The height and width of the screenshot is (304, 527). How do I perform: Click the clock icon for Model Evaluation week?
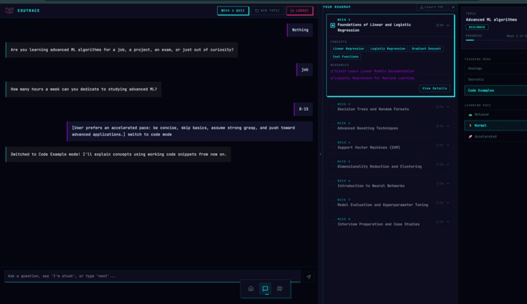(x=437, y=203)
